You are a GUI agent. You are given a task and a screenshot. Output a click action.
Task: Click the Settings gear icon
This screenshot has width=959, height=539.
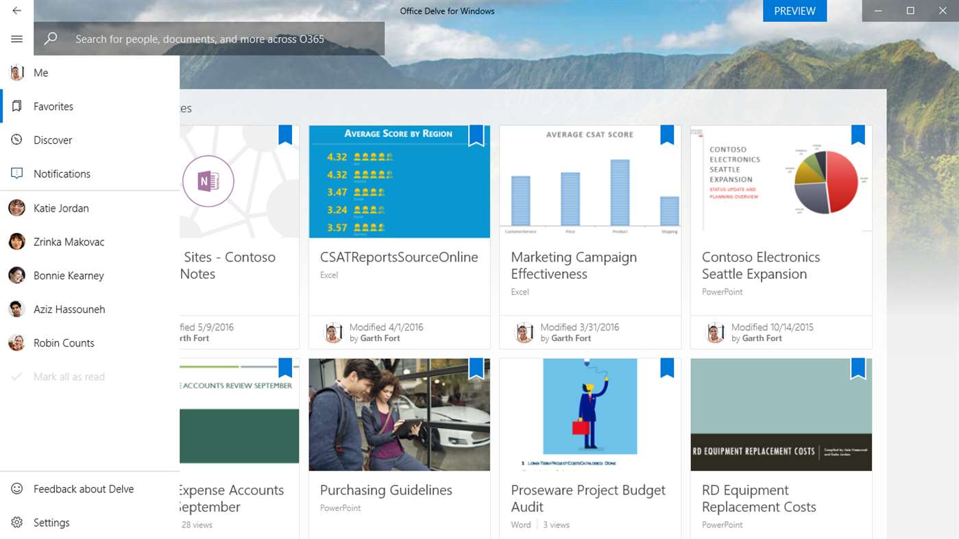(17, 523)
